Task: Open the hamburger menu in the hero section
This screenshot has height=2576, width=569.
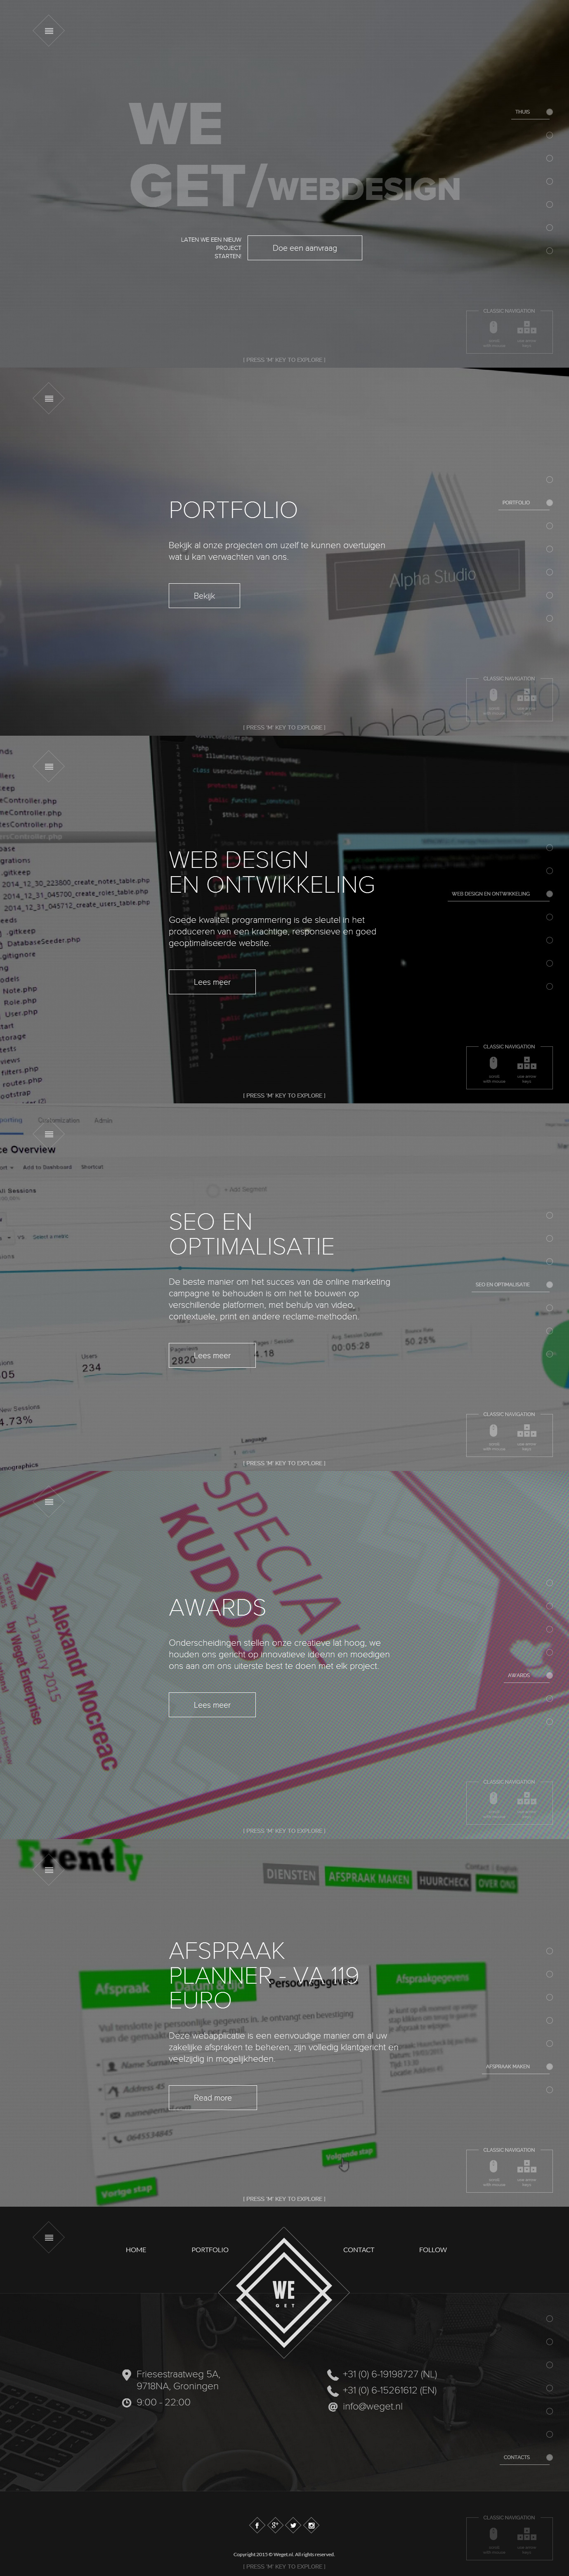Action: tap(48, 31)
